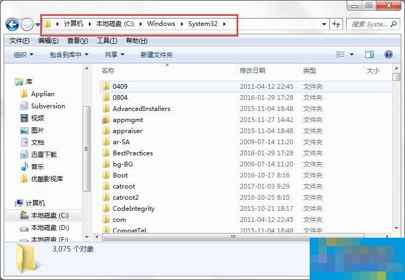The height and width of the screenshot is (280, 405).
Task: Expand the arrow after 计算机 breadcrumb
Action: point(89,24)
